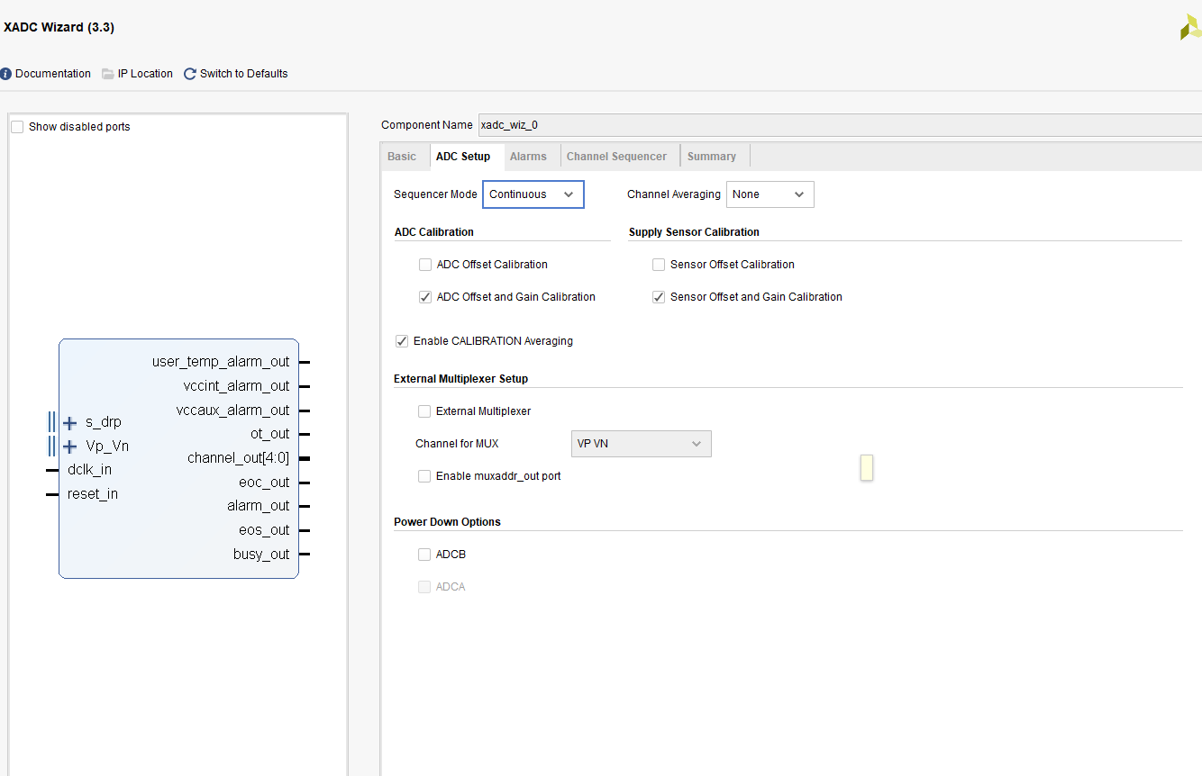This screenshot has width=1202, height=776.
Task: Select the user_temp_alarm_out port label
Action: click(x=221, y=362)
